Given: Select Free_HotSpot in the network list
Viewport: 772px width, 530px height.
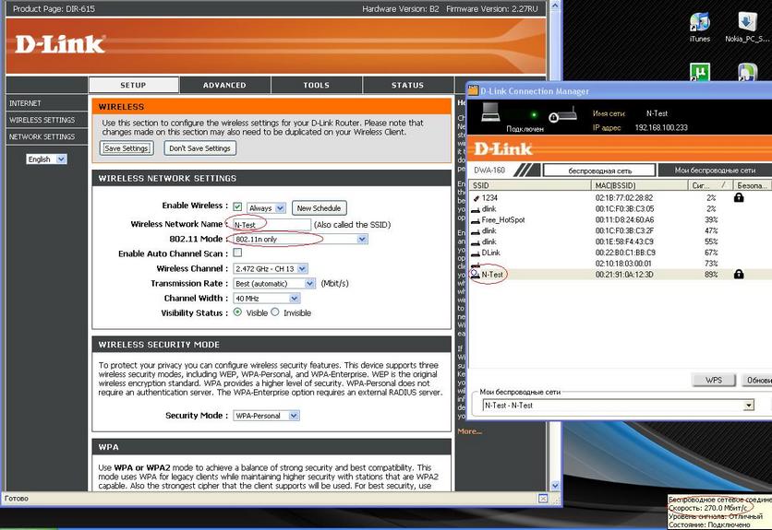Looking at the screenshot, I should click(503, 220).
